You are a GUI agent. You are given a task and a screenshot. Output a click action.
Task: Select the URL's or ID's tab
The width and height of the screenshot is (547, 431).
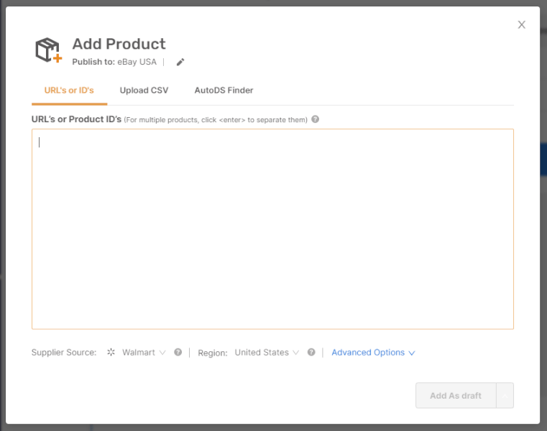click(x=69, y=91)
